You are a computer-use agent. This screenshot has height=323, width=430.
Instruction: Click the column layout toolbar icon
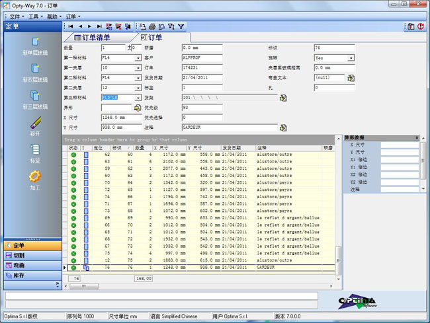point(162,26)
